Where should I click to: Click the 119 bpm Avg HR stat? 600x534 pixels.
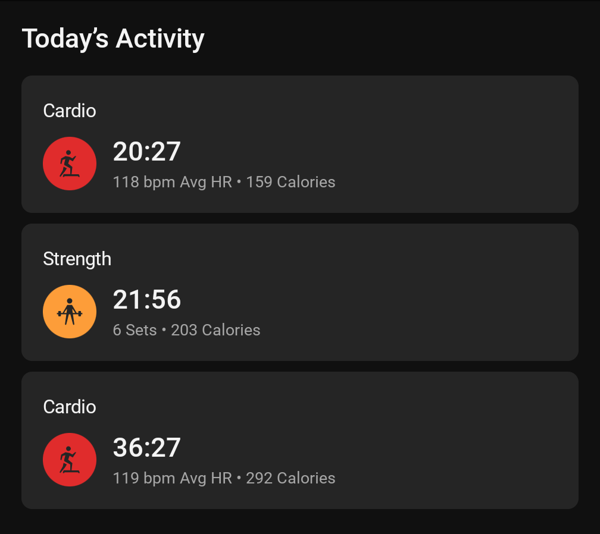tap(172, 478)
